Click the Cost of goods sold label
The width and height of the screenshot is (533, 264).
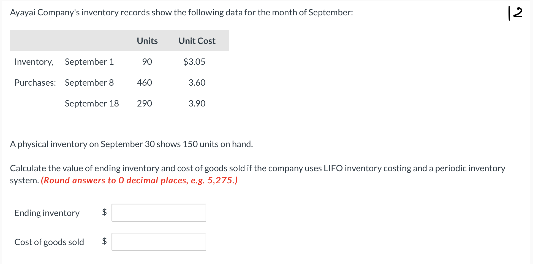(49, 242)
